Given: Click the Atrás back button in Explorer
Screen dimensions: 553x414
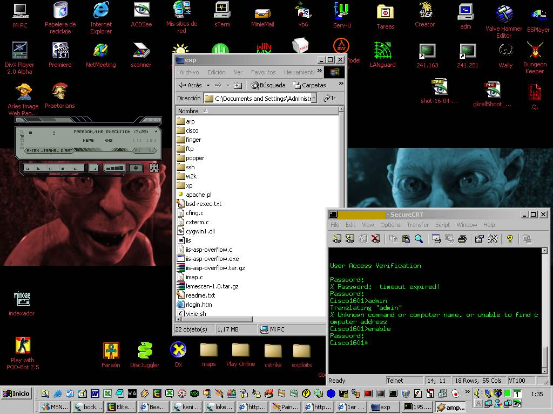Looking at the screenshot, I should 191,85.
